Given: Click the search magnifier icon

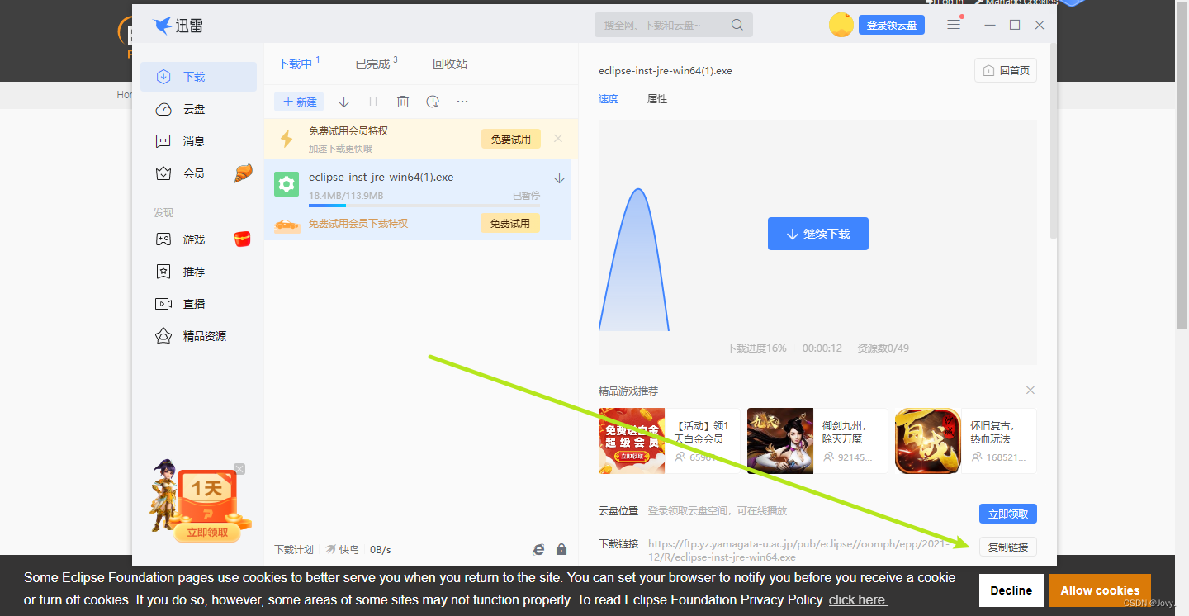Looking at the screenshot, I should pos(737,25).
